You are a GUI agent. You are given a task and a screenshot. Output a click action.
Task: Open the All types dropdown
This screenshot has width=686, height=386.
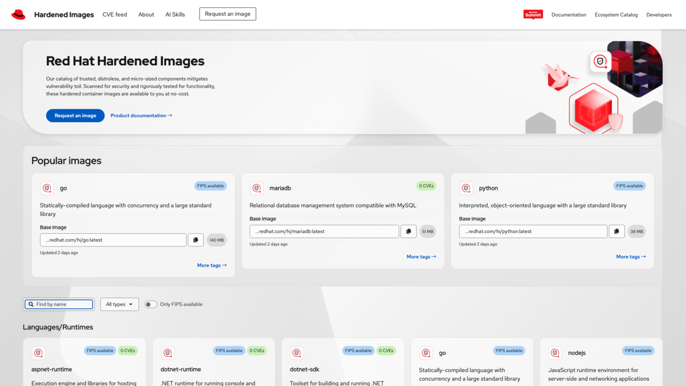coord(119,304)
